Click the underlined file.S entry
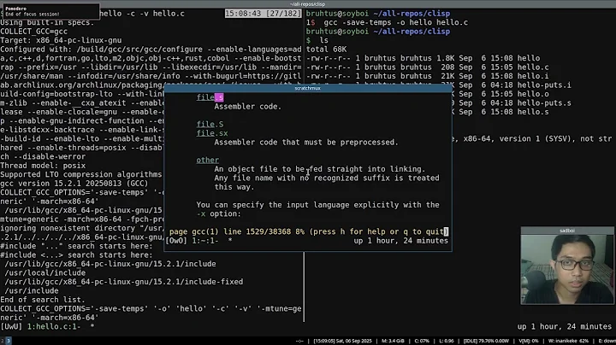Image resolution: width=616 pixels, height=345 pixels. pyautogui.click(x=210, y=125)
